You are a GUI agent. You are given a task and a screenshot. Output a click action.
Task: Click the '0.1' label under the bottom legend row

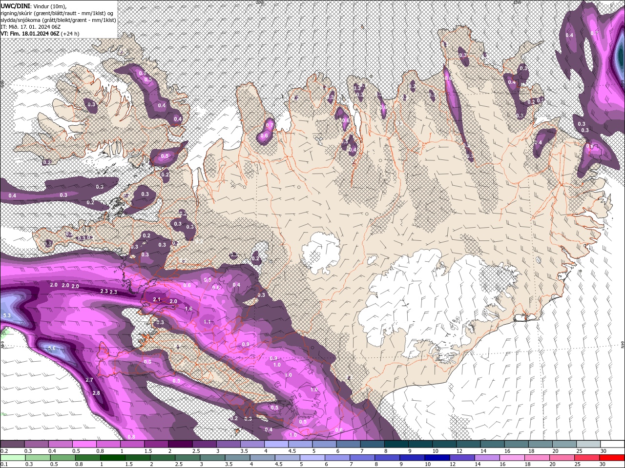coord(4,465)
